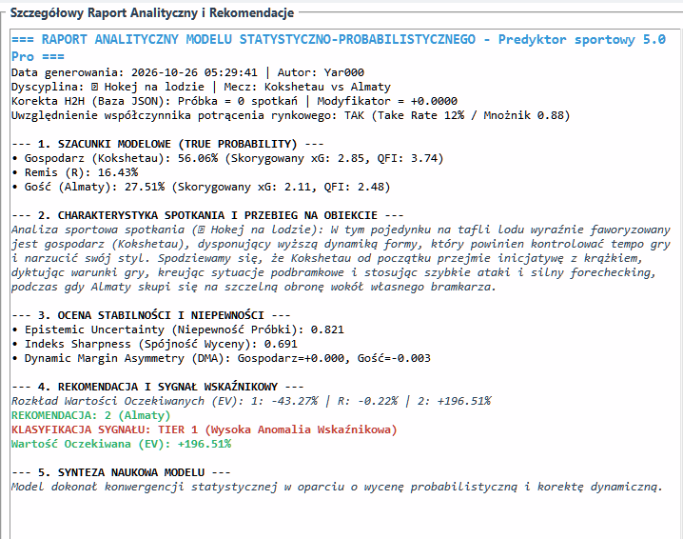The width and height of the screenshot is (683, 539).
Task: Click the heading '5. SYNTEZA NAUKOWA MODELU'
Action: click(x=121, y=472)
